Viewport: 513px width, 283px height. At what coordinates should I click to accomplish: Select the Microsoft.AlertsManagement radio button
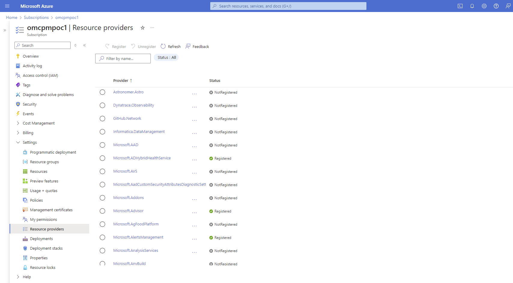[x=102, y=237]
